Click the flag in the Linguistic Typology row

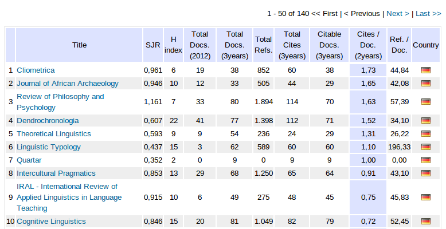[x=426, y=147]
